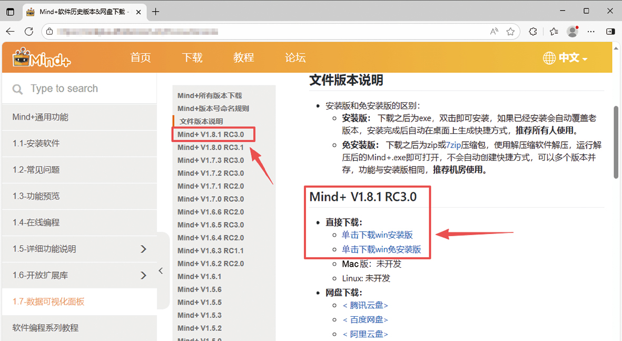
Task: Open the 下载 navigation menu item
Action: (x=192, y=58)
